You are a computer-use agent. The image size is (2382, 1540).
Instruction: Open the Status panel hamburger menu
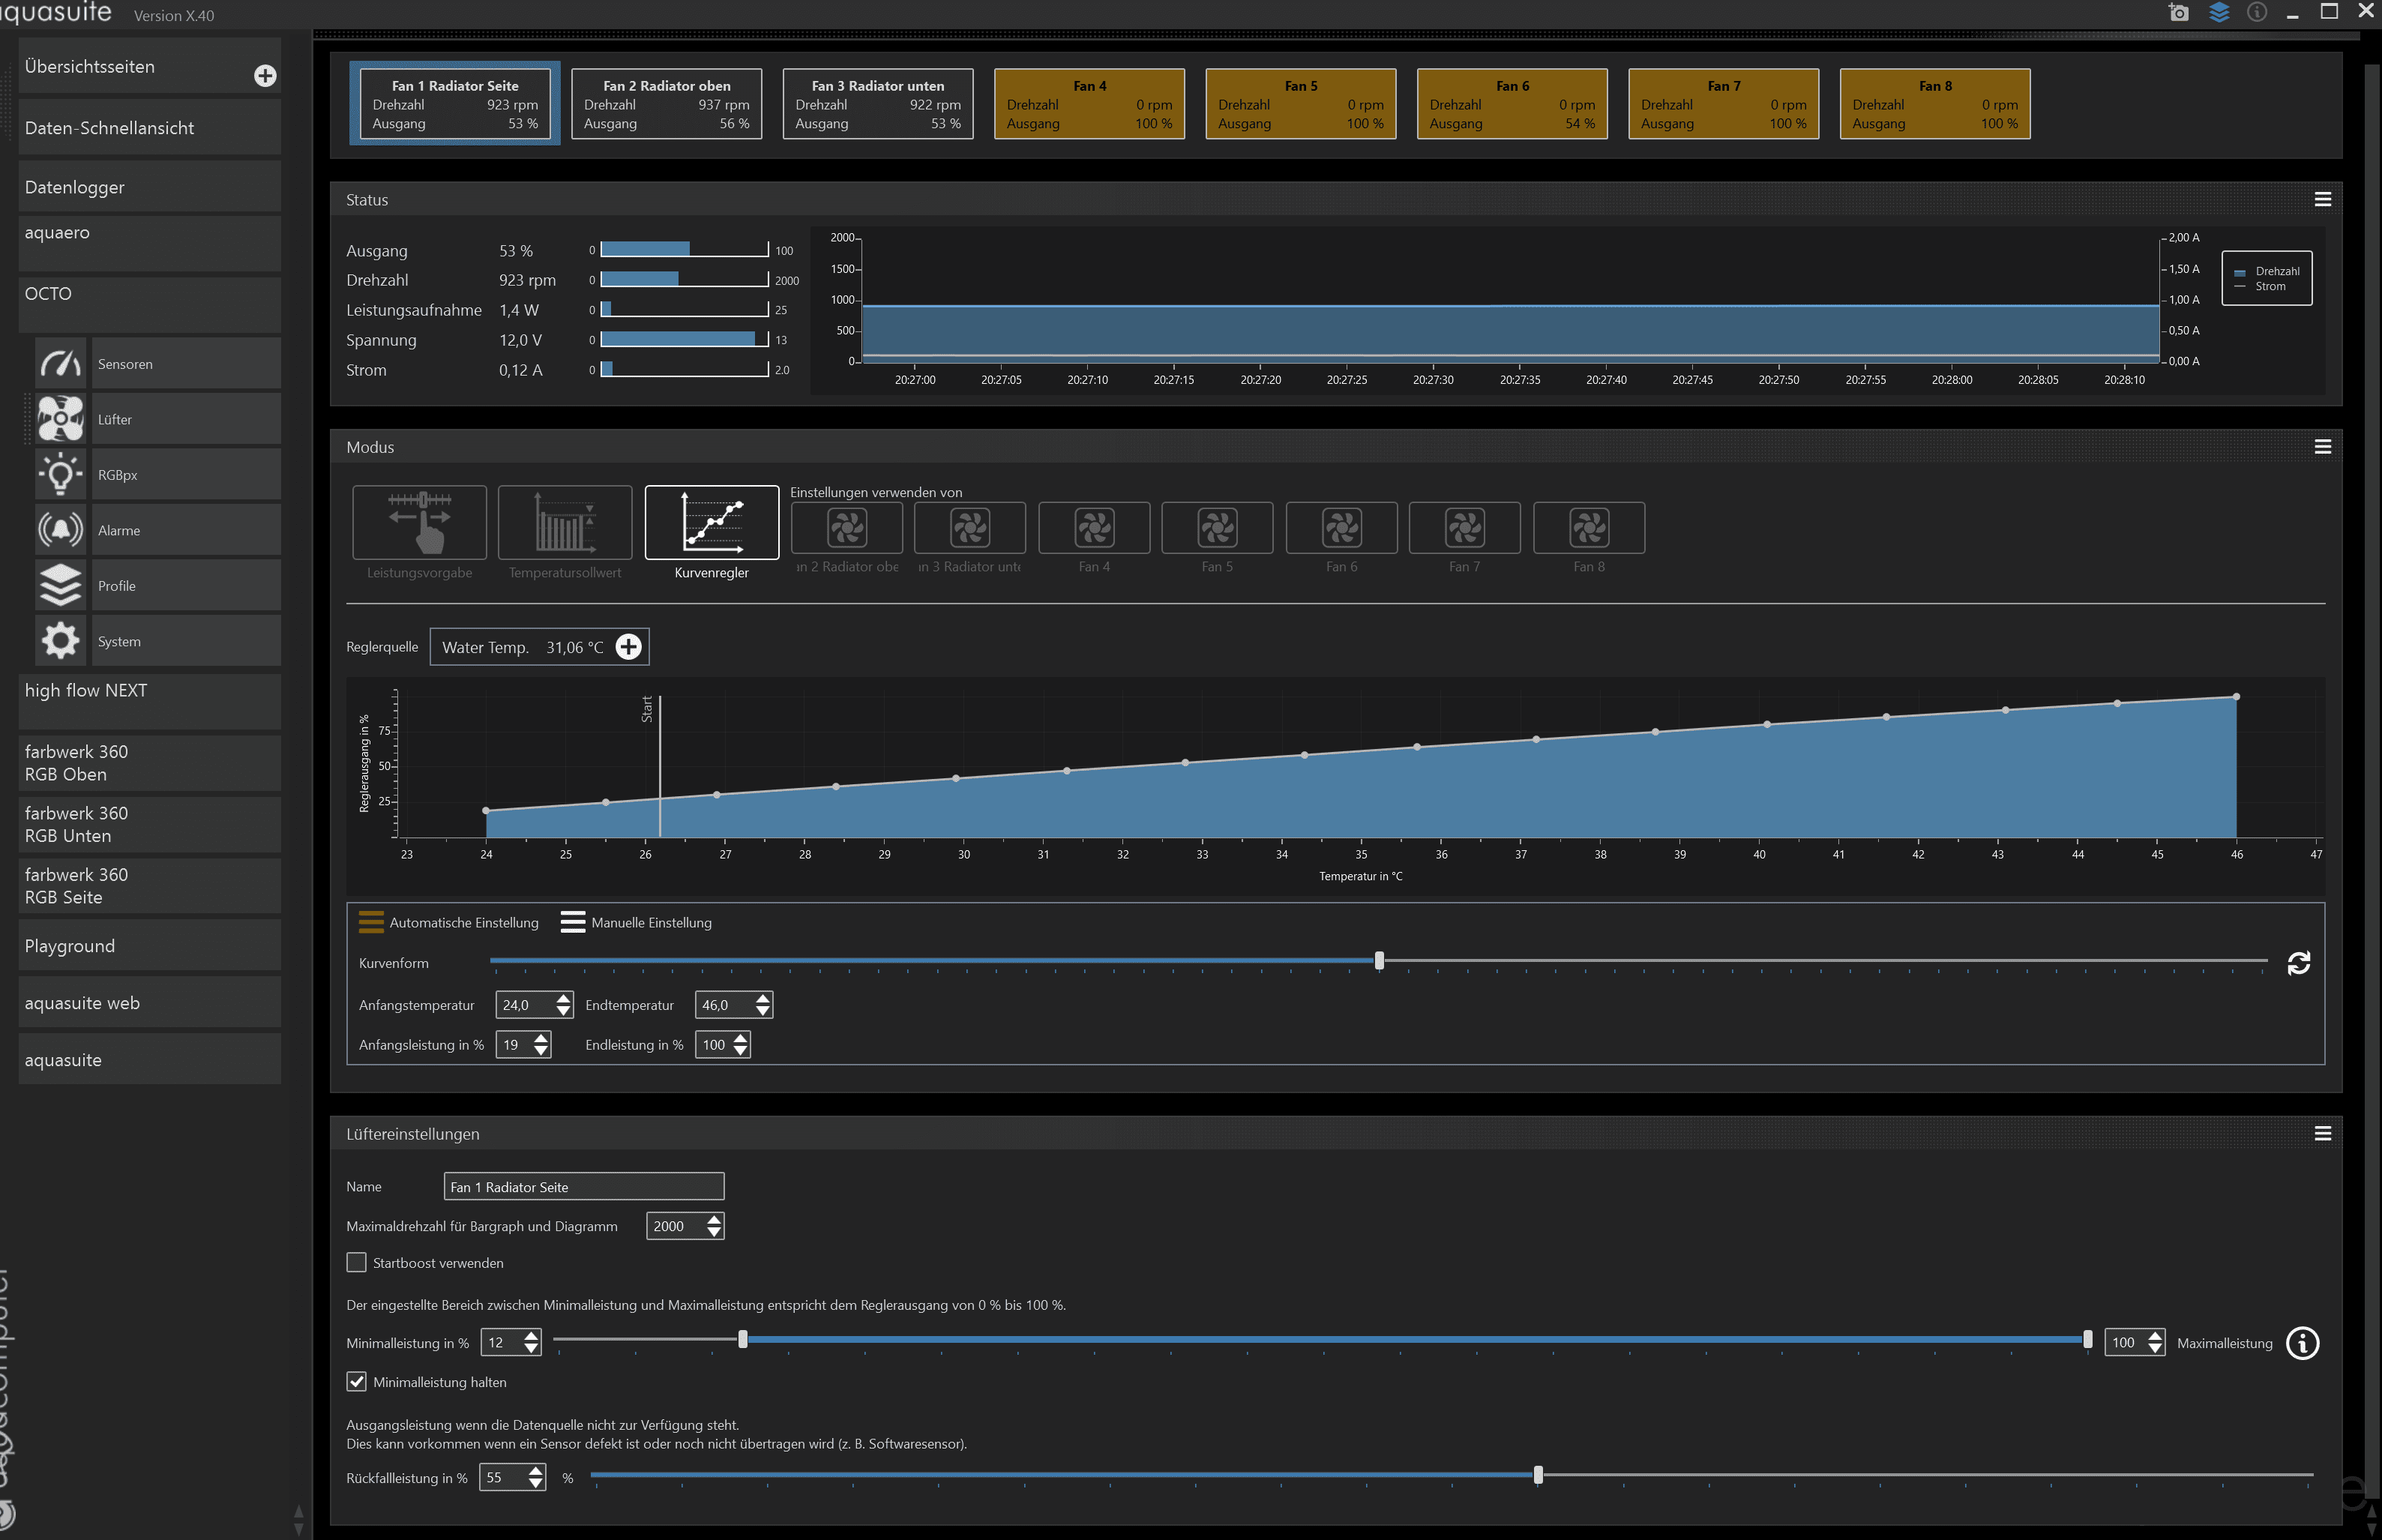(x=2322, y=200)
